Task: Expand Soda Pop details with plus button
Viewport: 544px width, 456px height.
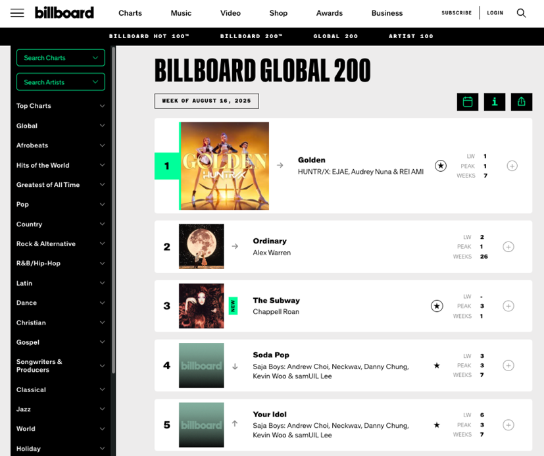Action: coord(508,365)
